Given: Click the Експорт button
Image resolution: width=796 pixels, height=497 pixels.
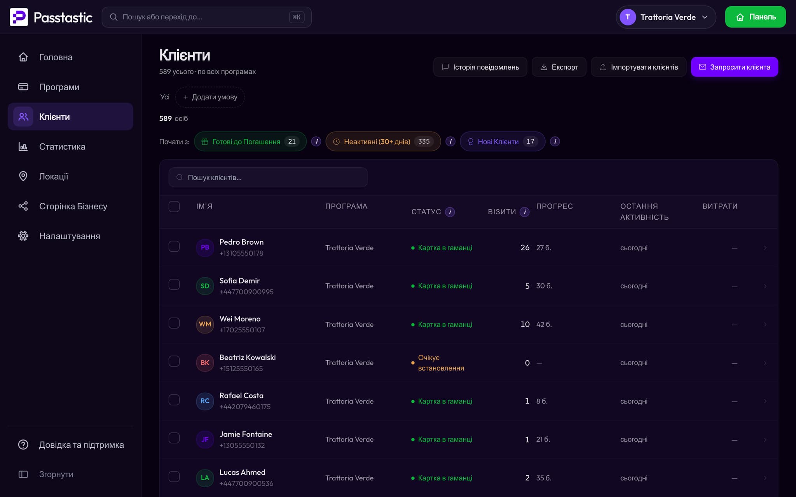Looking at the screenshot, I should point(559,67).
